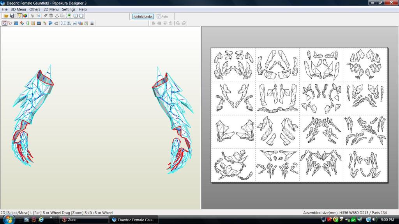Viewport: 399px width, 224px height.
Task: Click the small box-with-arrow icon
Action: click(44, 23)
